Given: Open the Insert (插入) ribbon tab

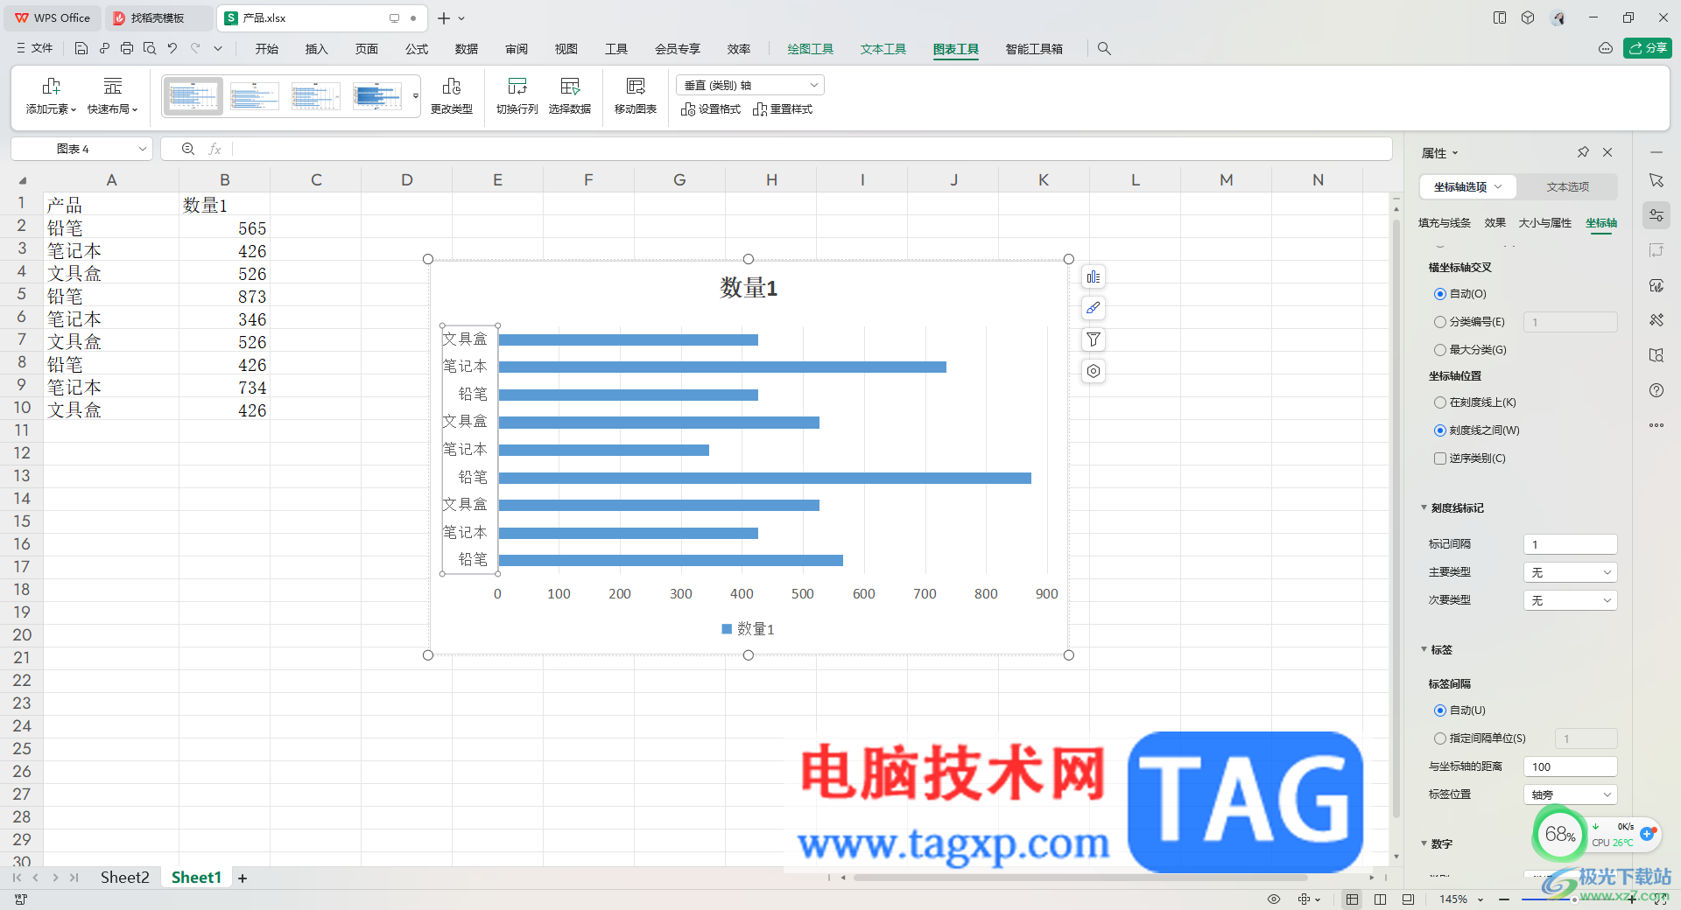Looking at the screenshot, I should coord(316,49).
